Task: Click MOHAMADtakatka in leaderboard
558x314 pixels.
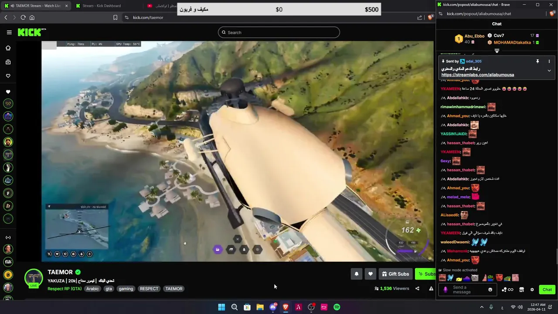Action: click(512, 42)
